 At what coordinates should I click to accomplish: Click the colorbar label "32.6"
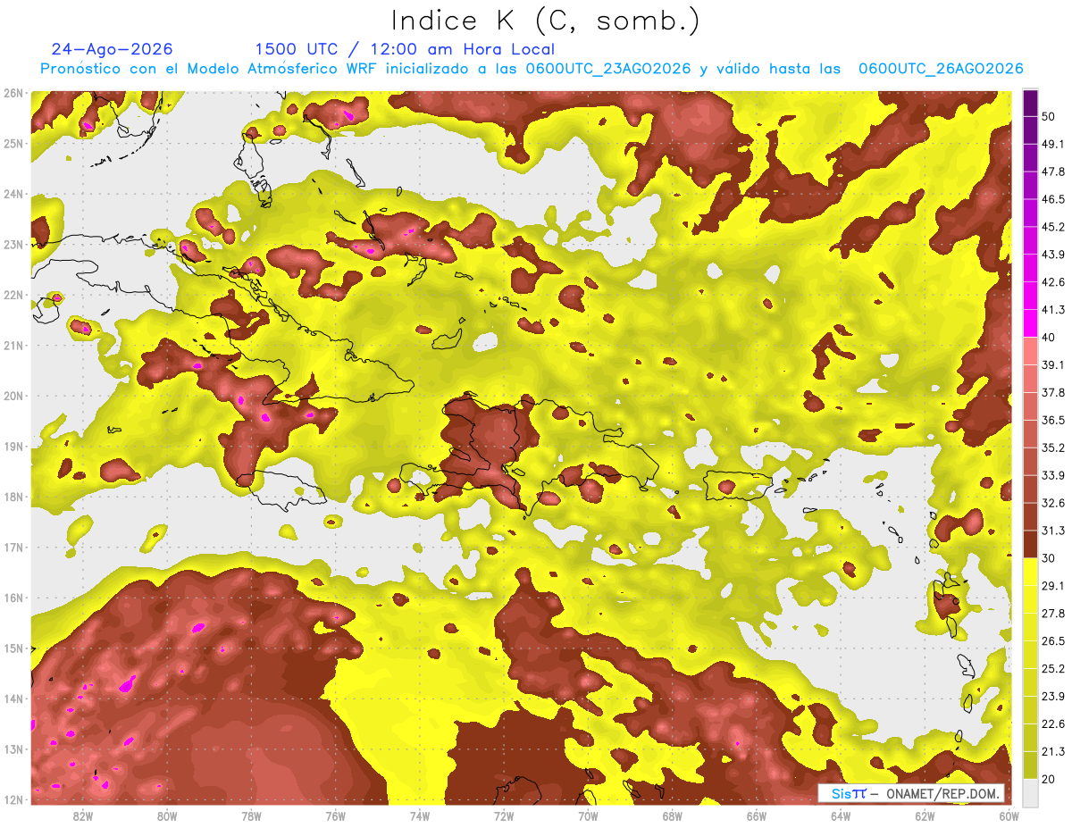tap(1054, 503)
